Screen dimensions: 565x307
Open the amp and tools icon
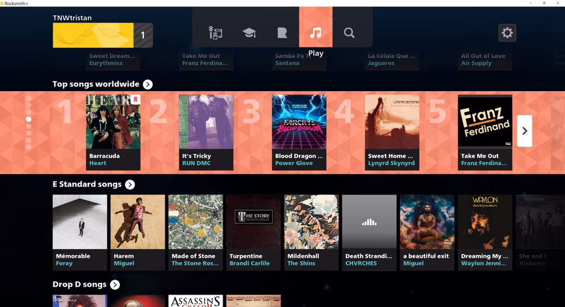pyautogui.click(x=215, y=33)
